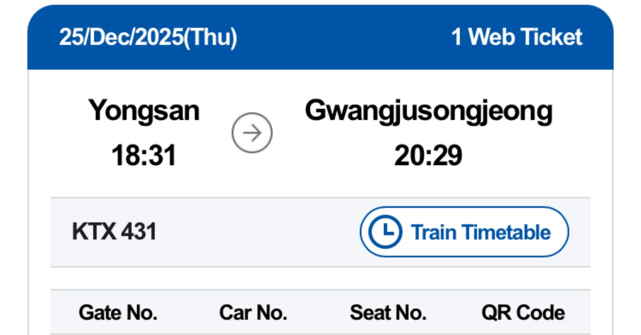Viewport: 641px width, 335px height.
Task: Click the Train Timetable text label
Action: pyautogui.click(x=481, y=232)
